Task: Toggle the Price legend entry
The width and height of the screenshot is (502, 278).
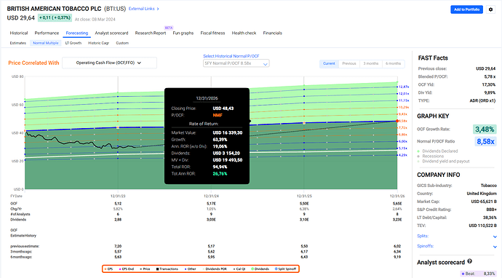Action: (x=145, y=269)
